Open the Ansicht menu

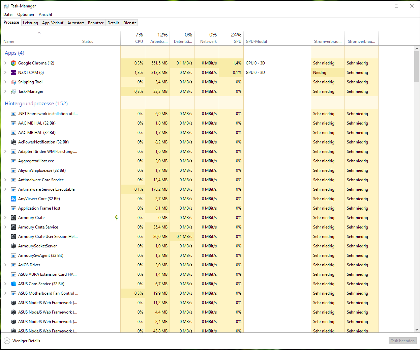click(x=46, y=15)
